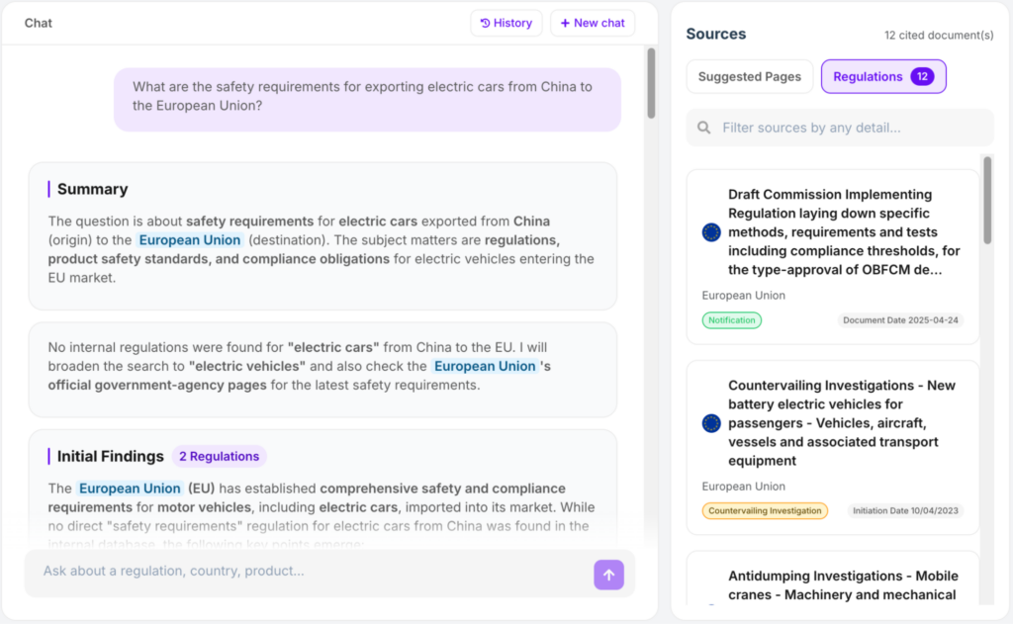Open the chat History

506,24
